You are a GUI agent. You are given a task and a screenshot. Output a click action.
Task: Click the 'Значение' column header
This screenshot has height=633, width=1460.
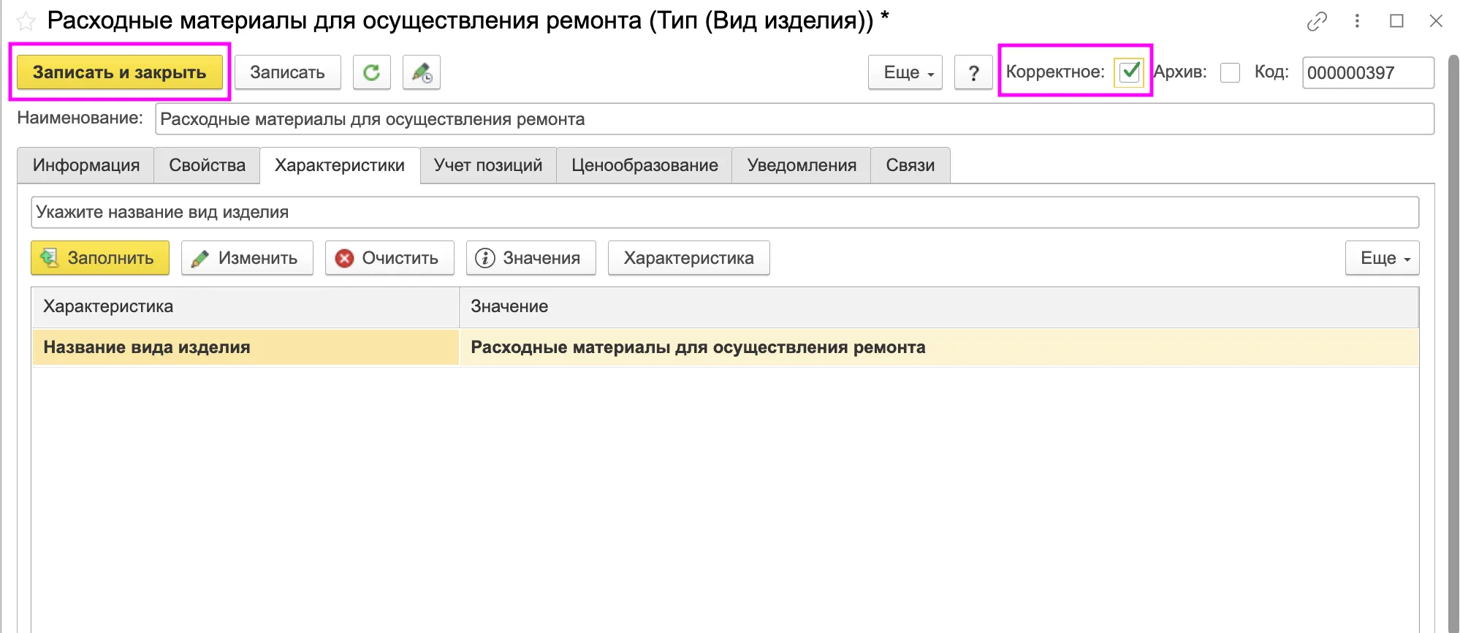point(939,306)
